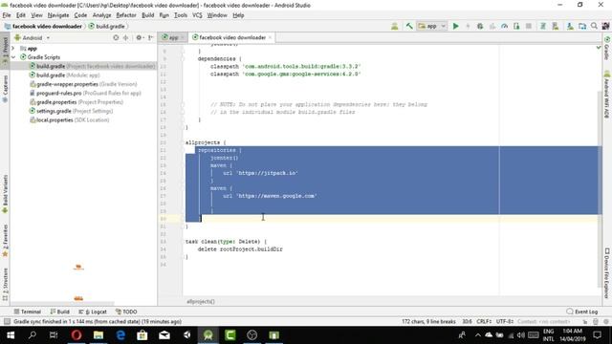Click the Make Project hammer icon
The height and width of the screenshot is (344, 612).
[x=409, y=26]
